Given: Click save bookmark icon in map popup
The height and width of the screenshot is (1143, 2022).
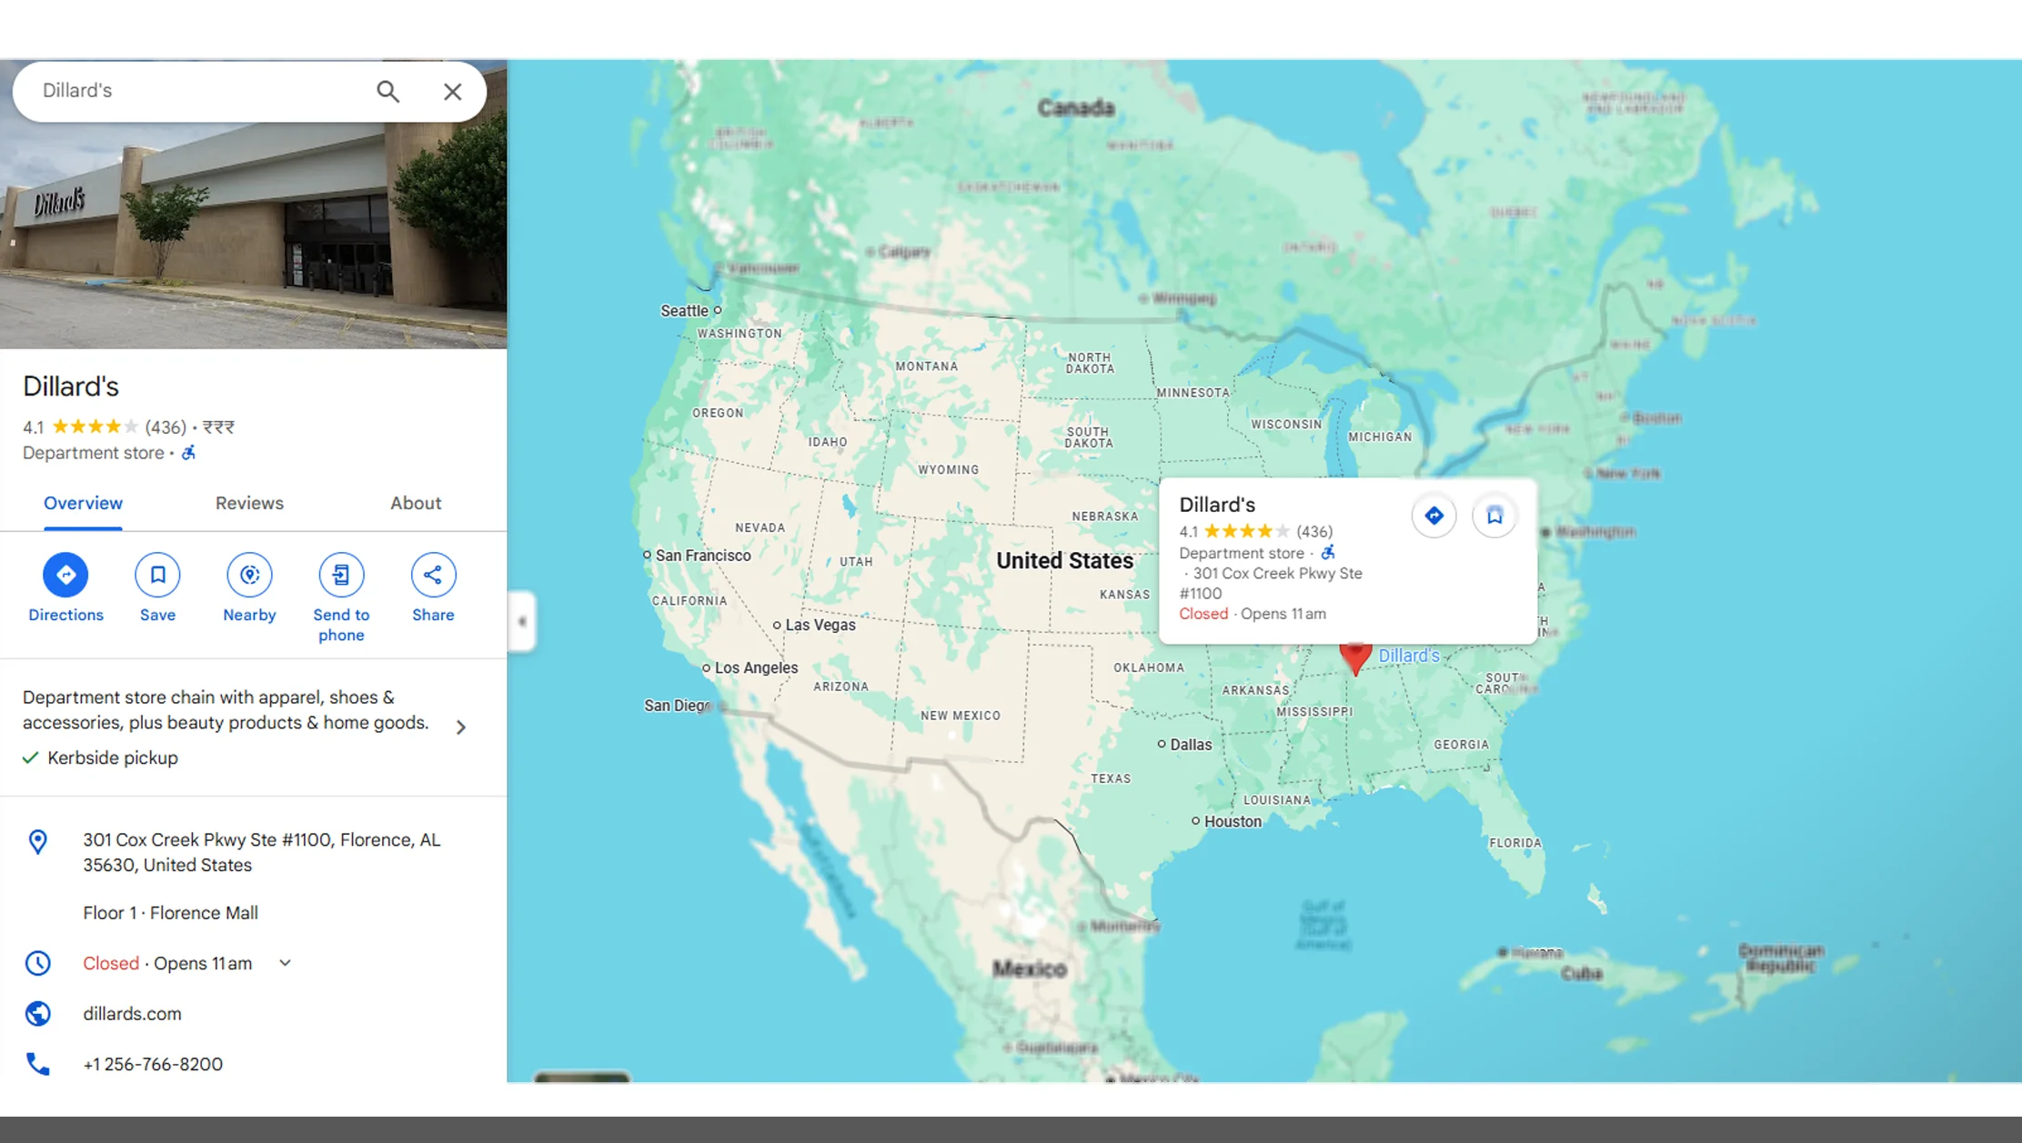Looking at the screenshot, I should (x=1494, y=516).
